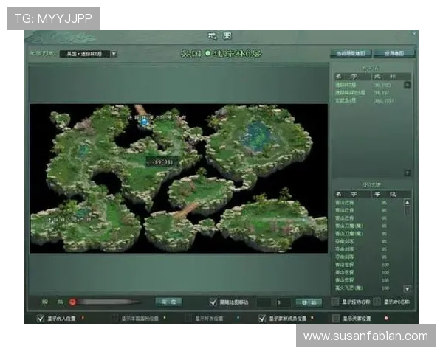Enable show monster name checkbox
Image resolution: width=443 pixels, height=354 pixels.
336,302
